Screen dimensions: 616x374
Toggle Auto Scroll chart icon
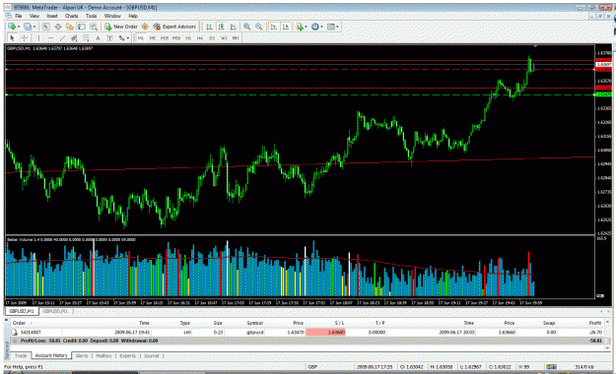click(x=274, y=27)
